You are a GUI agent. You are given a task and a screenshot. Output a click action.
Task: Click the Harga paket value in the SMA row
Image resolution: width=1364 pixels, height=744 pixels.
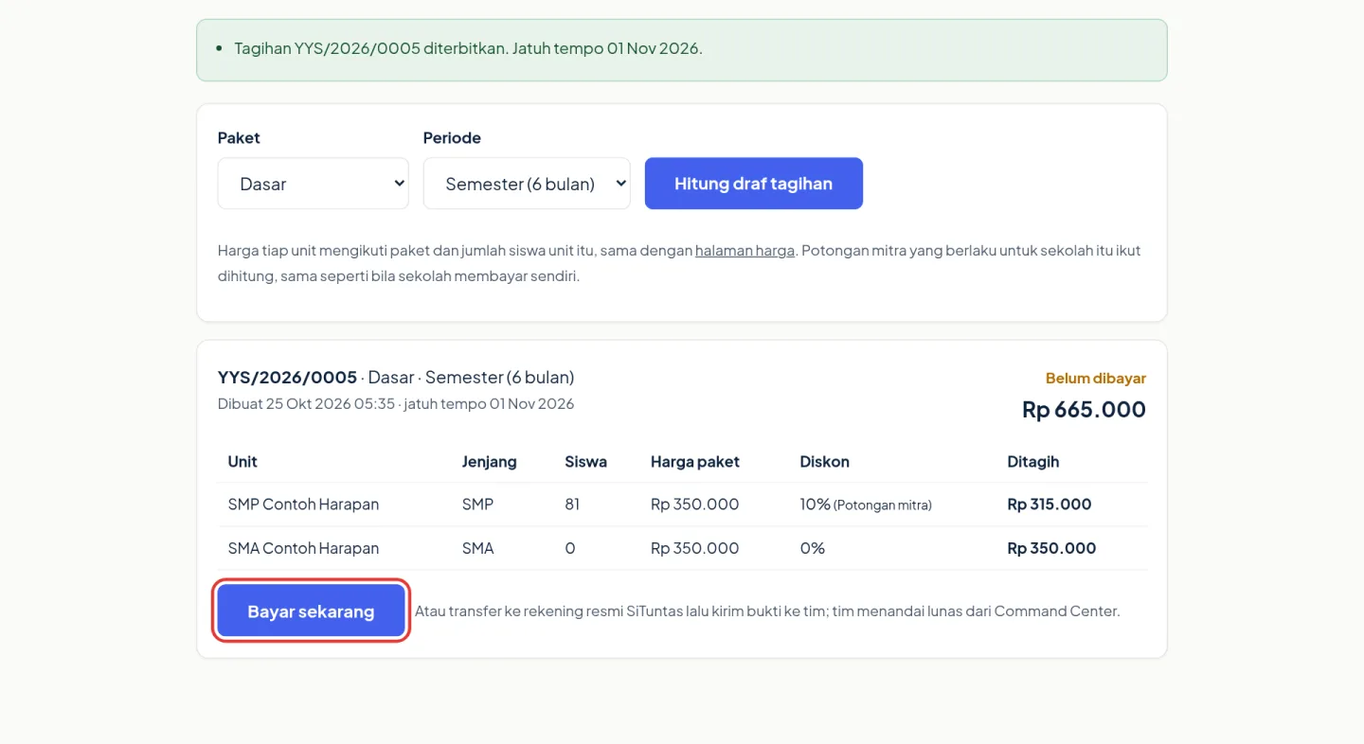[x=695, y=548]
